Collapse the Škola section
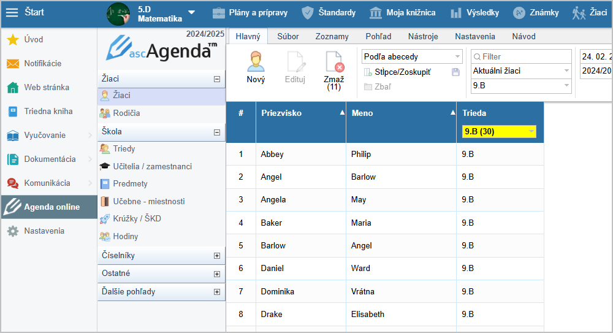Image resolution: width=613 pixels, height=333 pixels. point(216,132)
